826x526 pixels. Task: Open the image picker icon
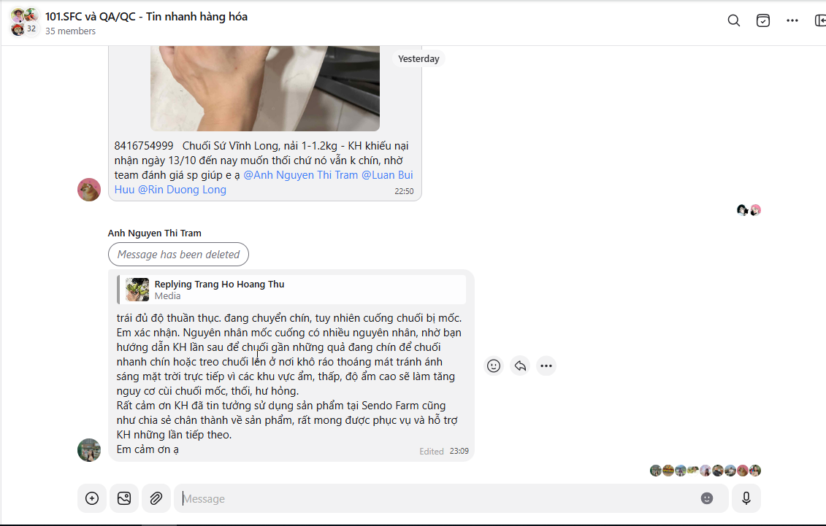click(124, 498)
